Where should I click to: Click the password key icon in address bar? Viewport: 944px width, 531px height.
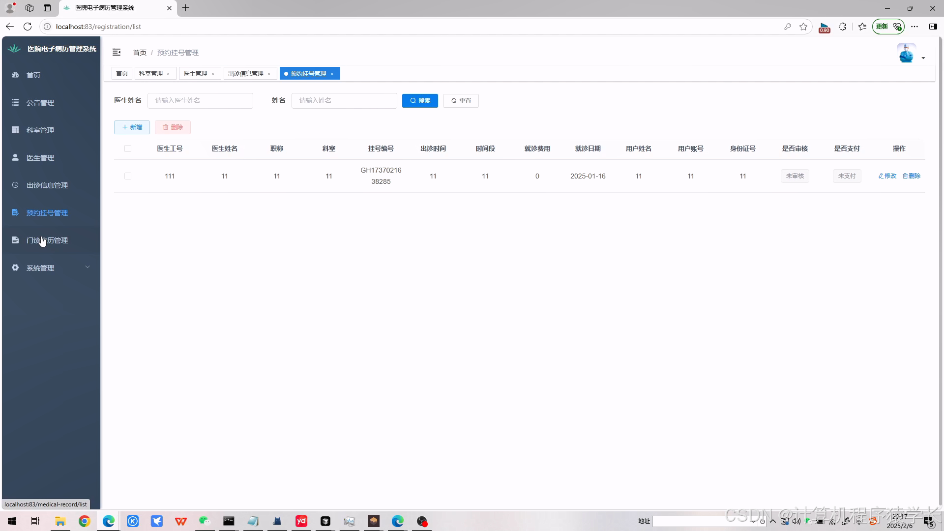click(788, 27)
